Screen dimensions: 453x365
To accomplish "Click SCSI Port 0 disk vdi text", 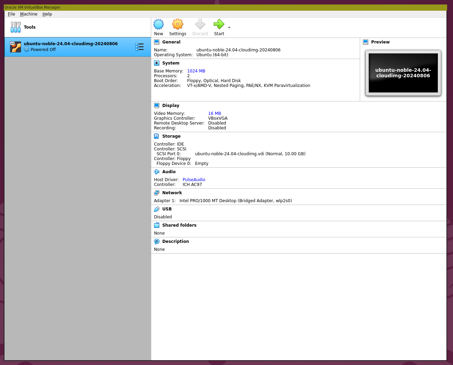I will coord(250,154).
